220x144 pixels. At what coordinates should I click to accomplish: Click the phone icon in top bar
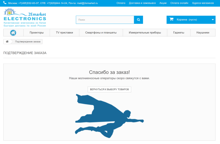click(5, 3)
